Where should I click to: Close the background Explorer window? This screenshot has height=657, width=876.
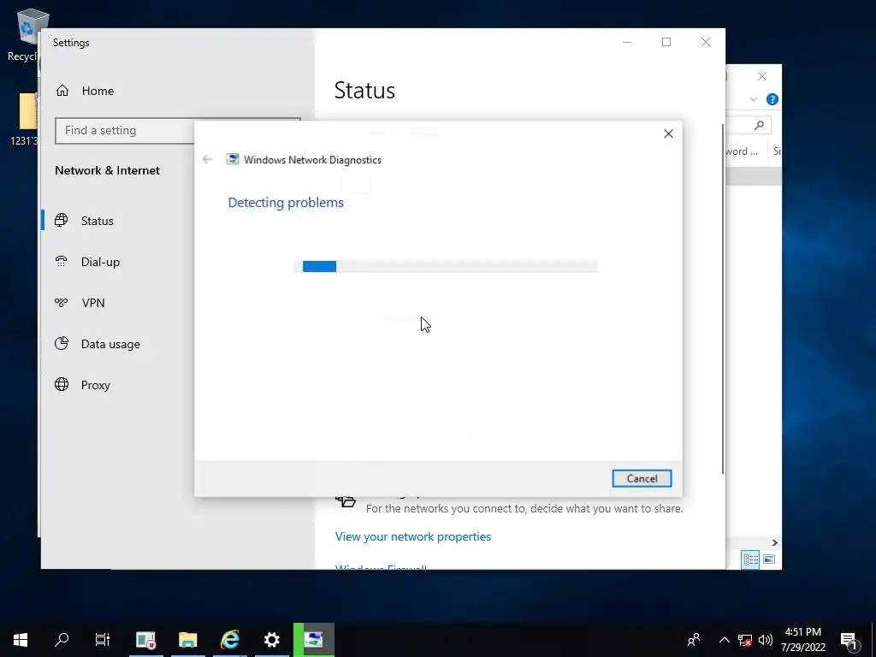click(762, 76)
